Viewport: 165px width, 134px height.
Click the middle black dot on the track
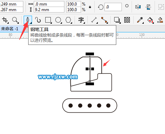90,105
